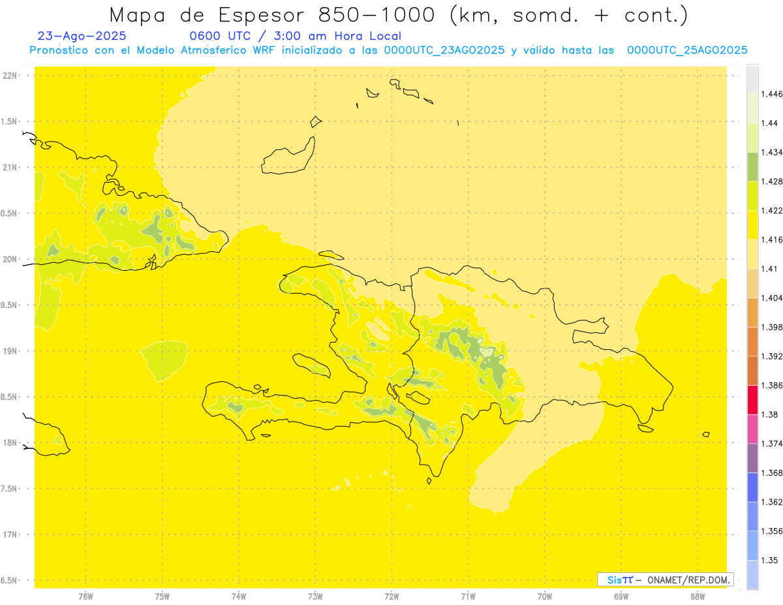Image resolution: width=783 pixels, height=605 pixels.
Task: Click the '76W' longitude label
Action: point(85,597)
